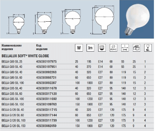Select the BELLA G80 SIL 60 row
The width and height of the screenshot is (155, 131).
[x=77, y=78]
